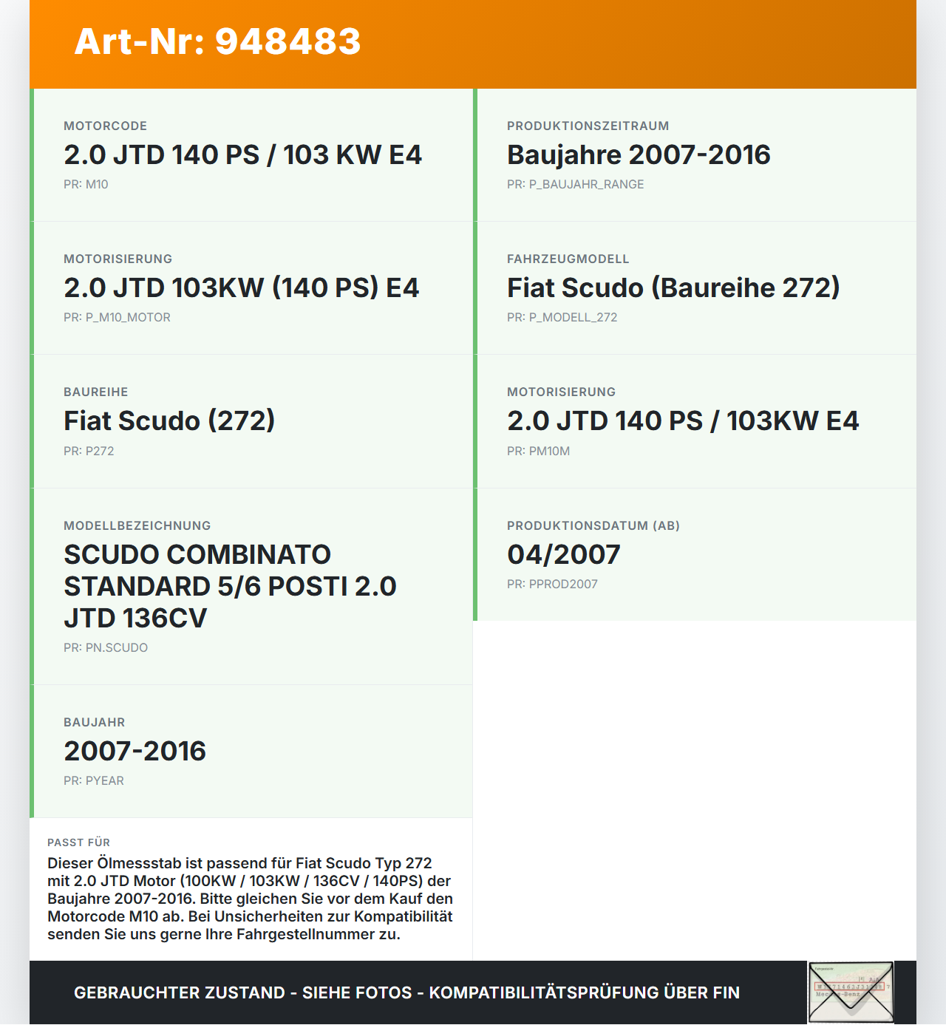Click the 'FAHRZEUGMODELL' label
The width and height of the screenshot is (946, 1025).
568,259
